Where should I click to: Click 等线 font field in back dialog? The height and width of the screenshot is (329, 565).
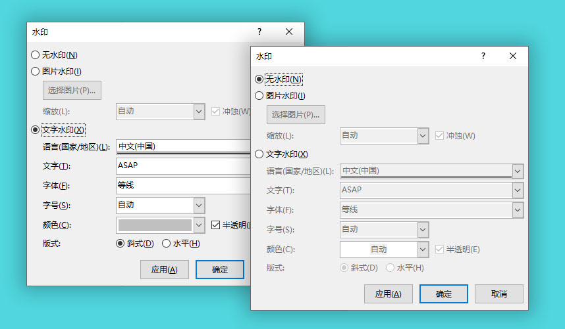coord(183,186)
